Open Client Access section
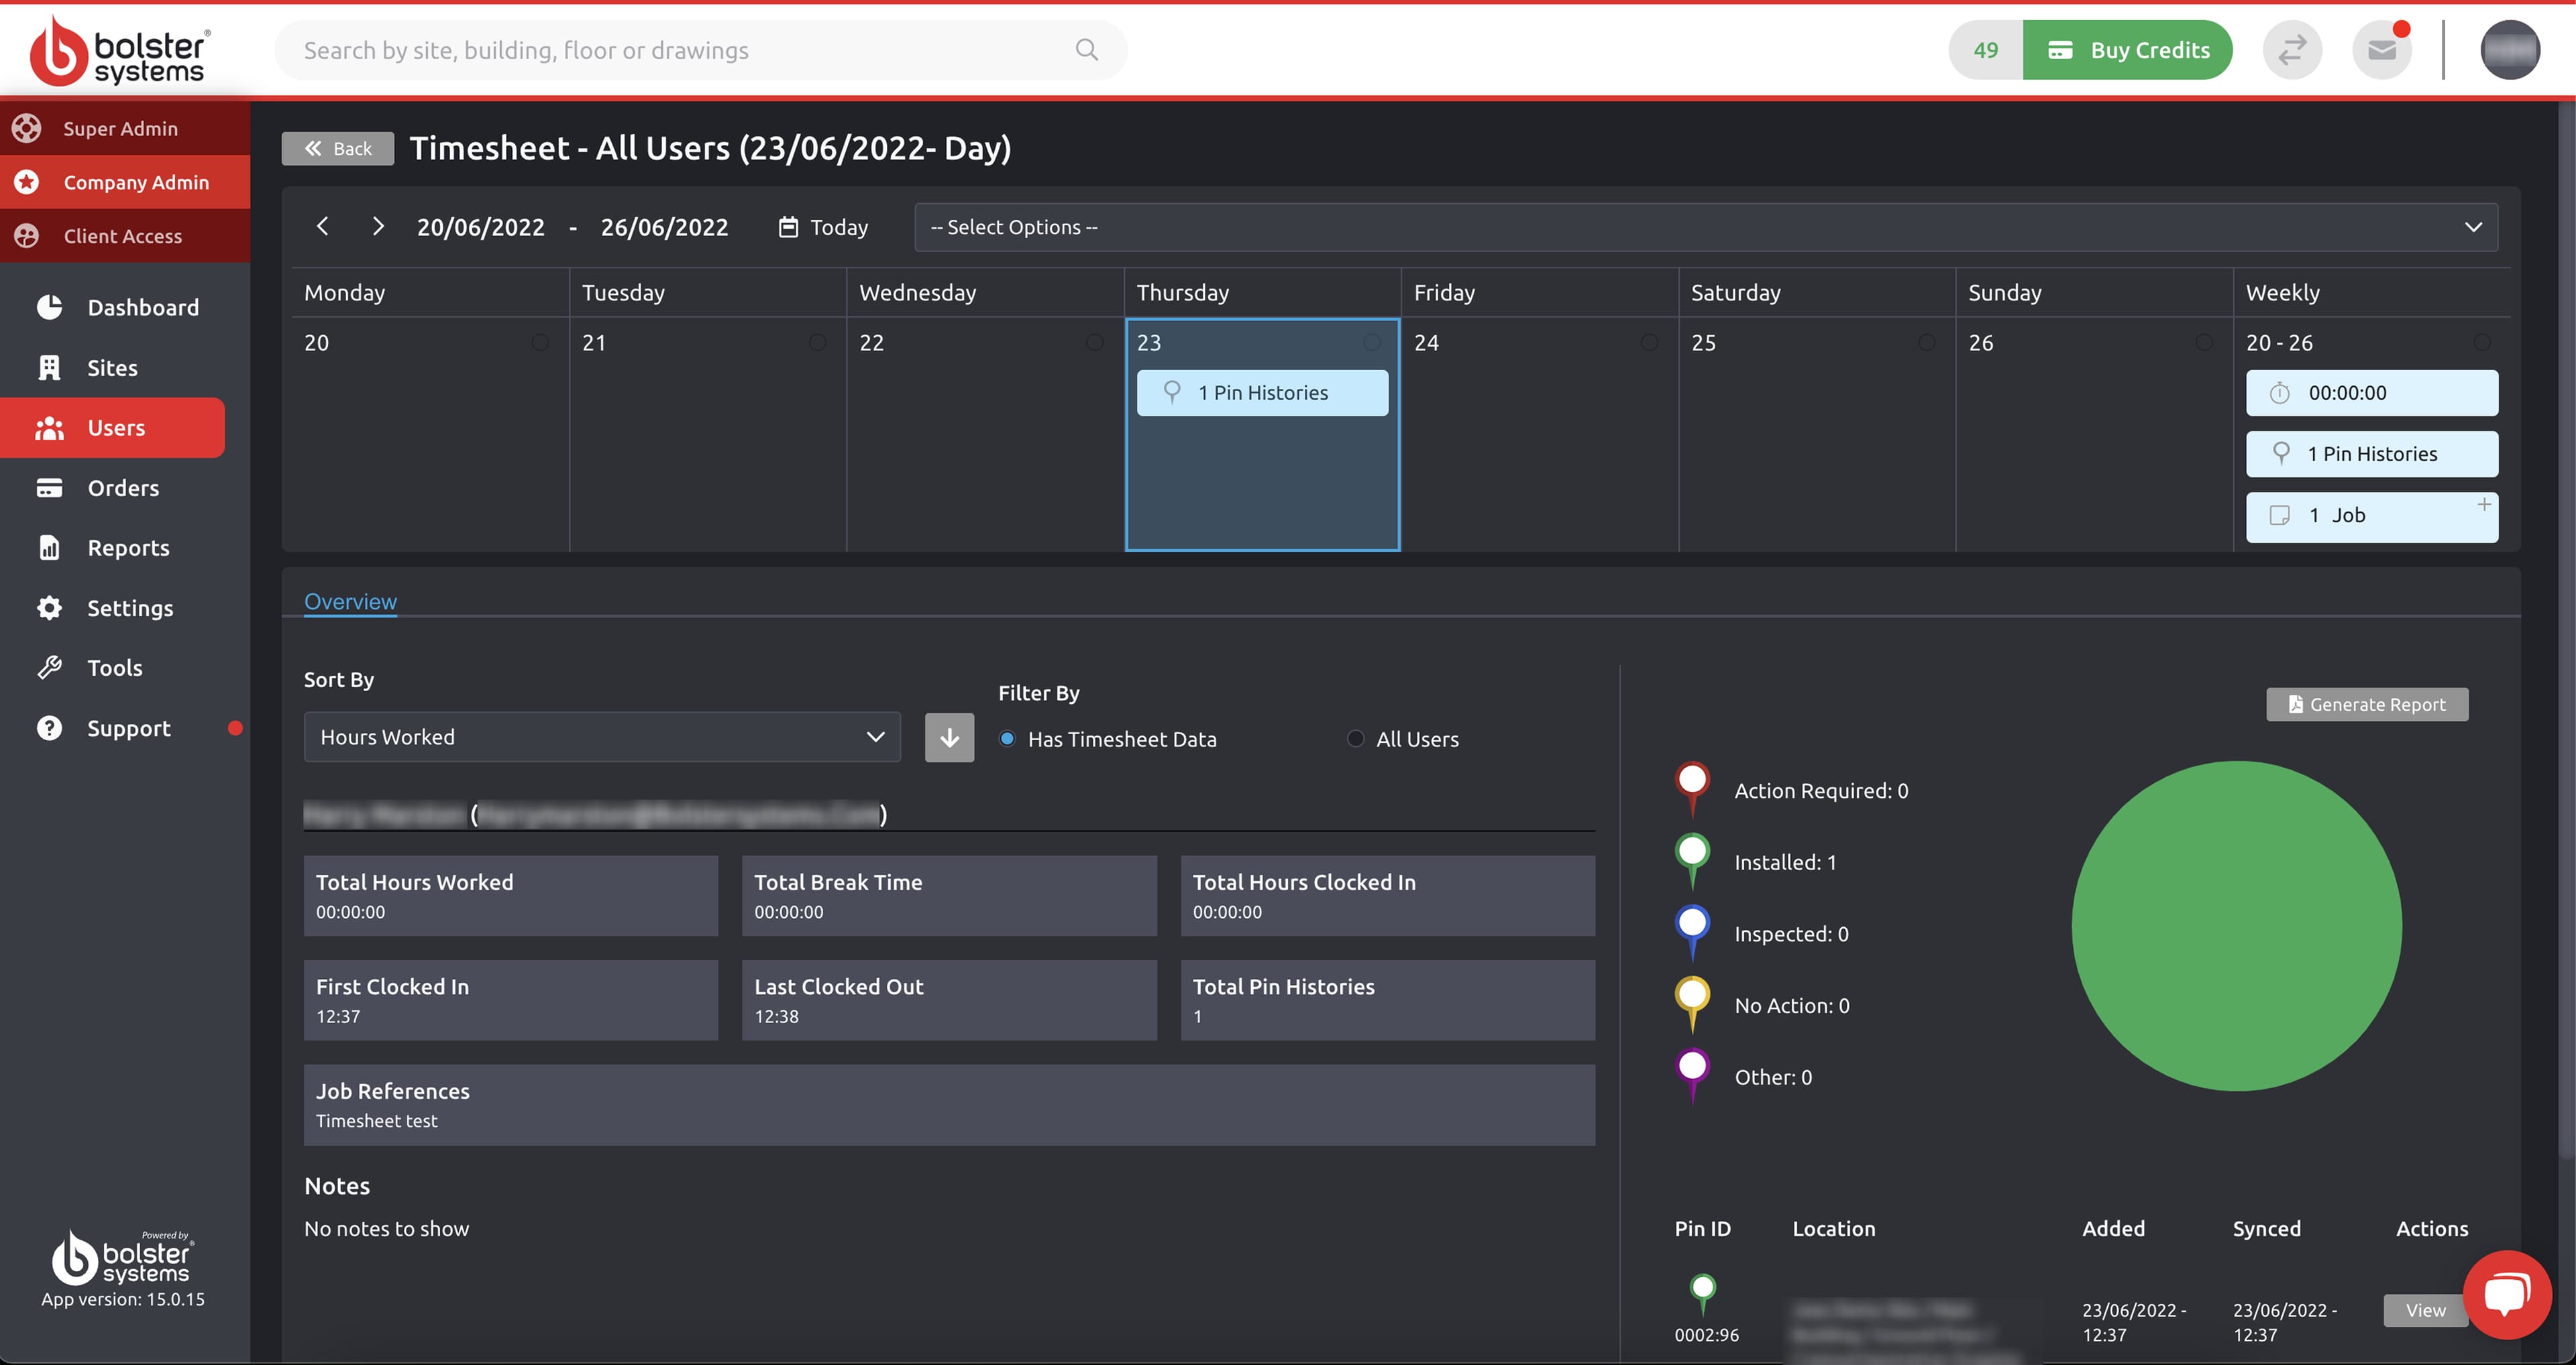 click(x=125, y=236)
